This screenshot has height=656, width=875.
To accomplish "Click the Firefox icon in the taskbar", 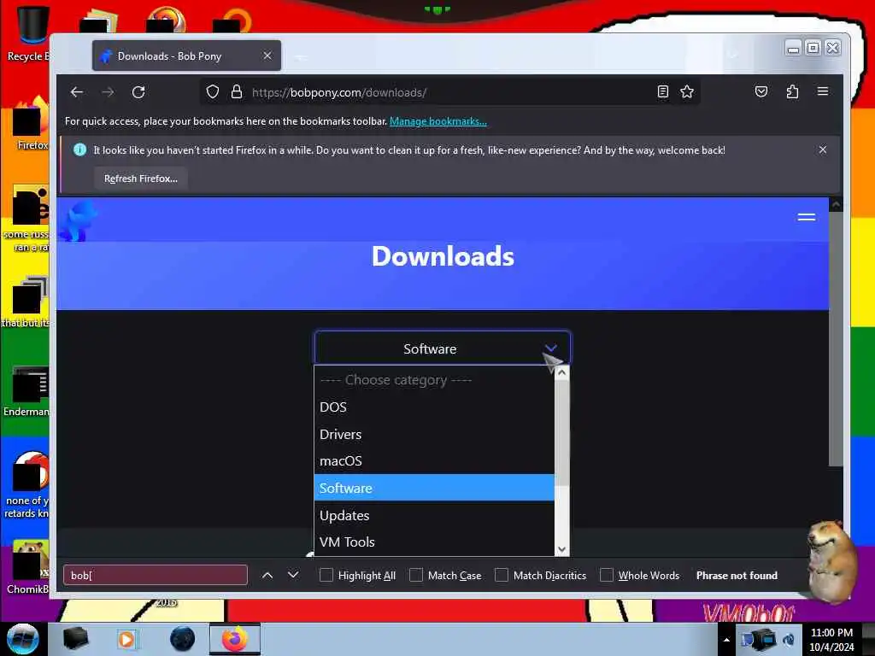I will pos(234,639).
